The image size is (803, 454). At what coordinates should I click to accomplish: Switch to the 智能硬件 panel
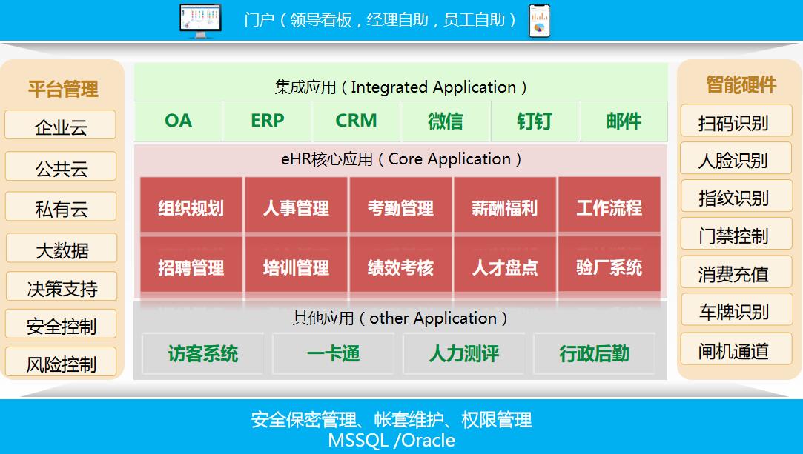click(736, 85)
